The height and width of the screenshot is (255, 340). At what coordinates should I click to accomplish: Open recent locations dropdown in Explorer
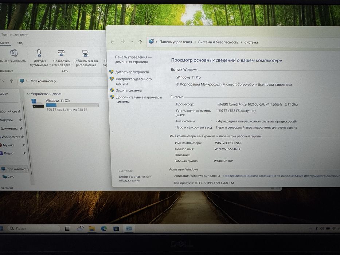pos(3,81)
